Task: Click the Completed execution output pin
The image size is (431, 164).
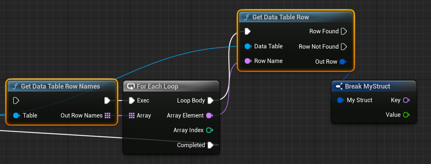Action: 211,145
